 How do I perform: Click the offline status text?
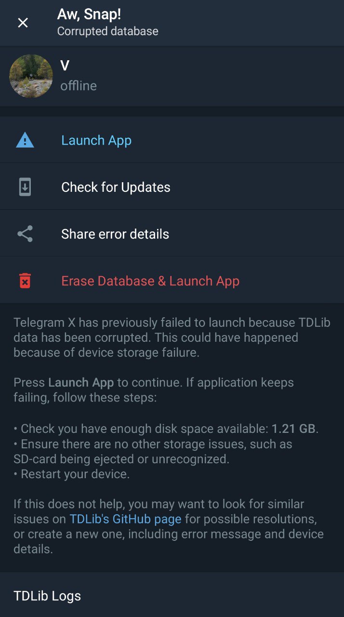79,86
